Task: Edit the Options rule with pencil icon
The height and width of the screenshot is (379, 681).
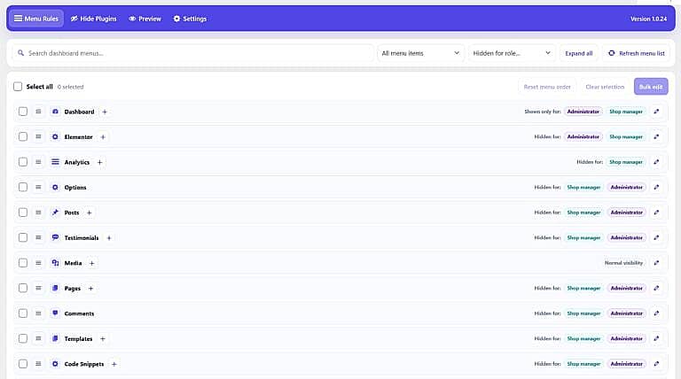Action: 656,187
